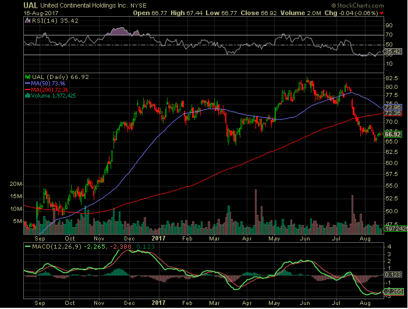Click United Continental Holdings Inc. company name

point(84,5)
